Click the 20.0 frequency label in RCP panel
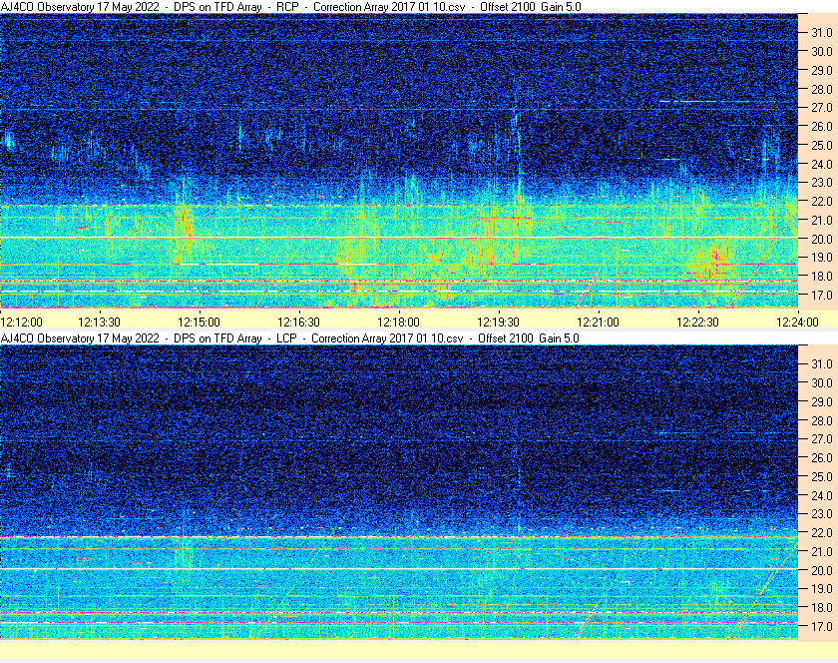838x663 pixels. 821,239
